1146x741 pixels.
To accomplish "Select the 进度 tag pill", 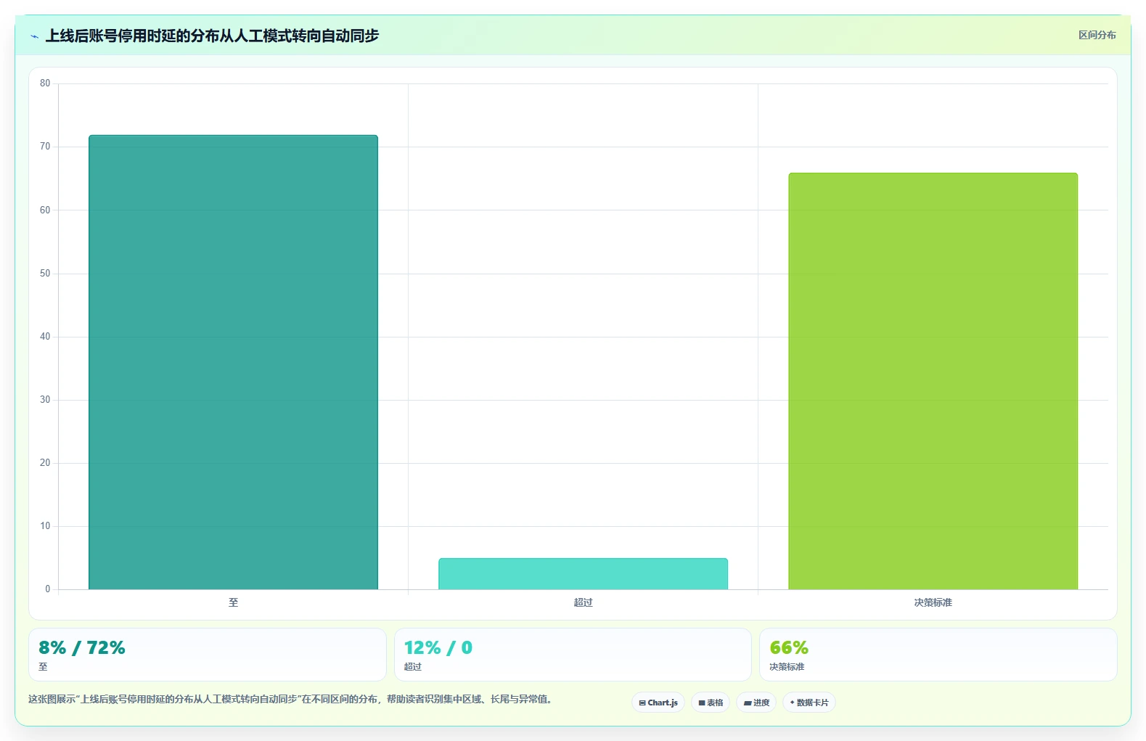I will pos(756,703).
